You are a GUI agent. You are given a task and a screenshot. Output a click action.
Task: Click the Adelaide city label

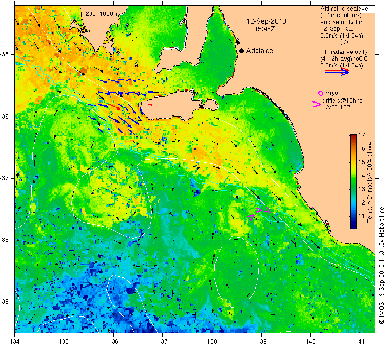pyautogui.click(x=259, y=51)
